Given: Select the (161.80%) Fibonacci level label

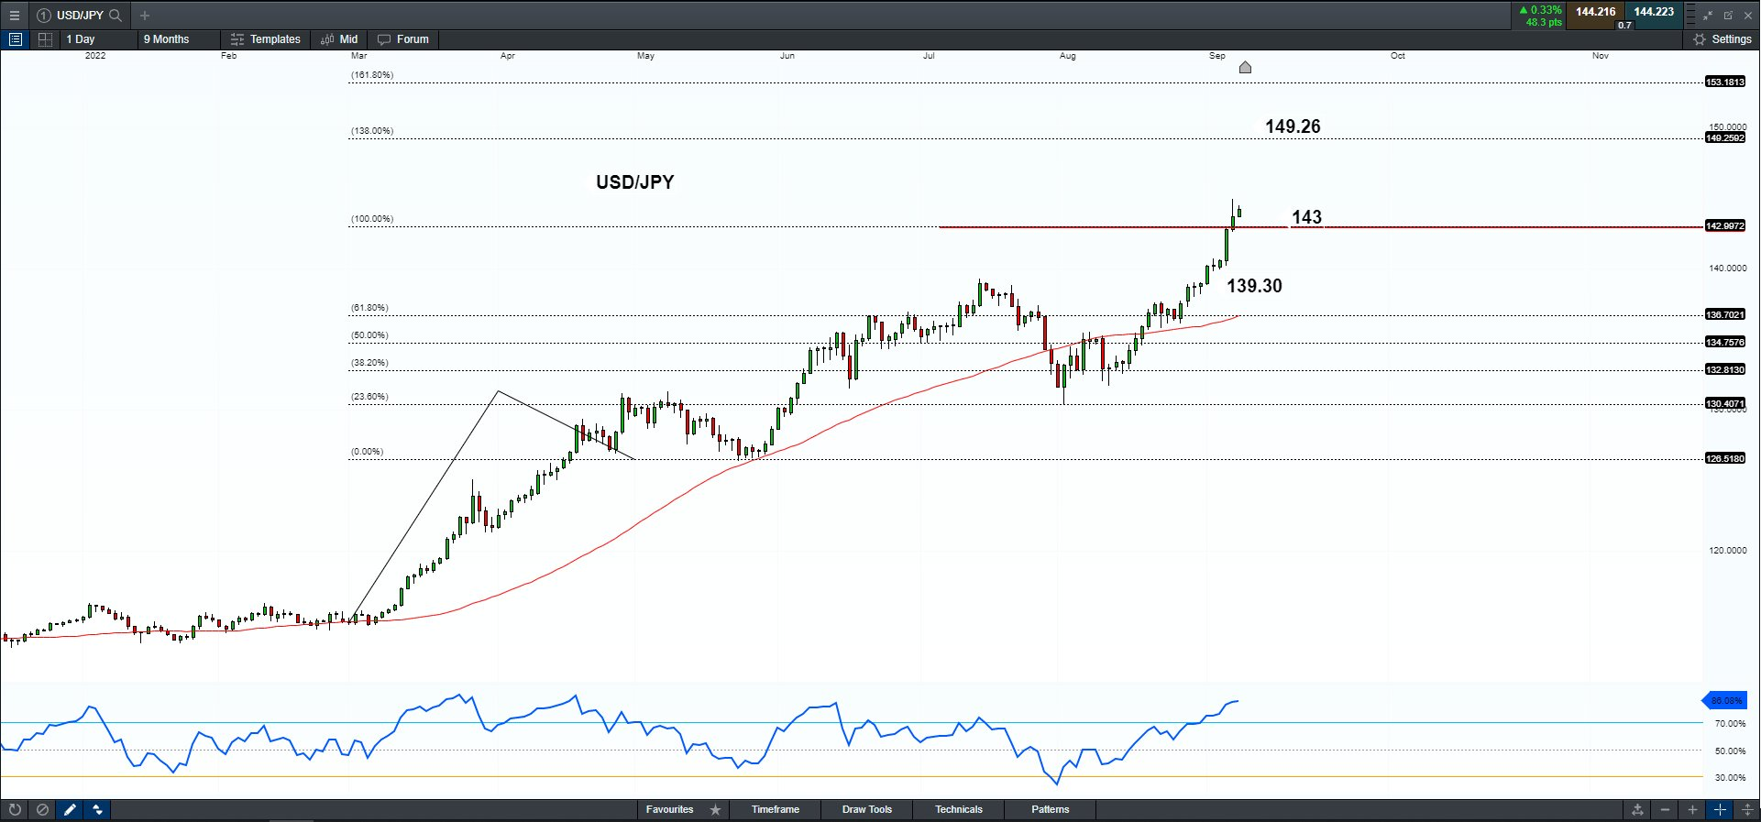Looking at the screenshot, I should tap(372, 75).
